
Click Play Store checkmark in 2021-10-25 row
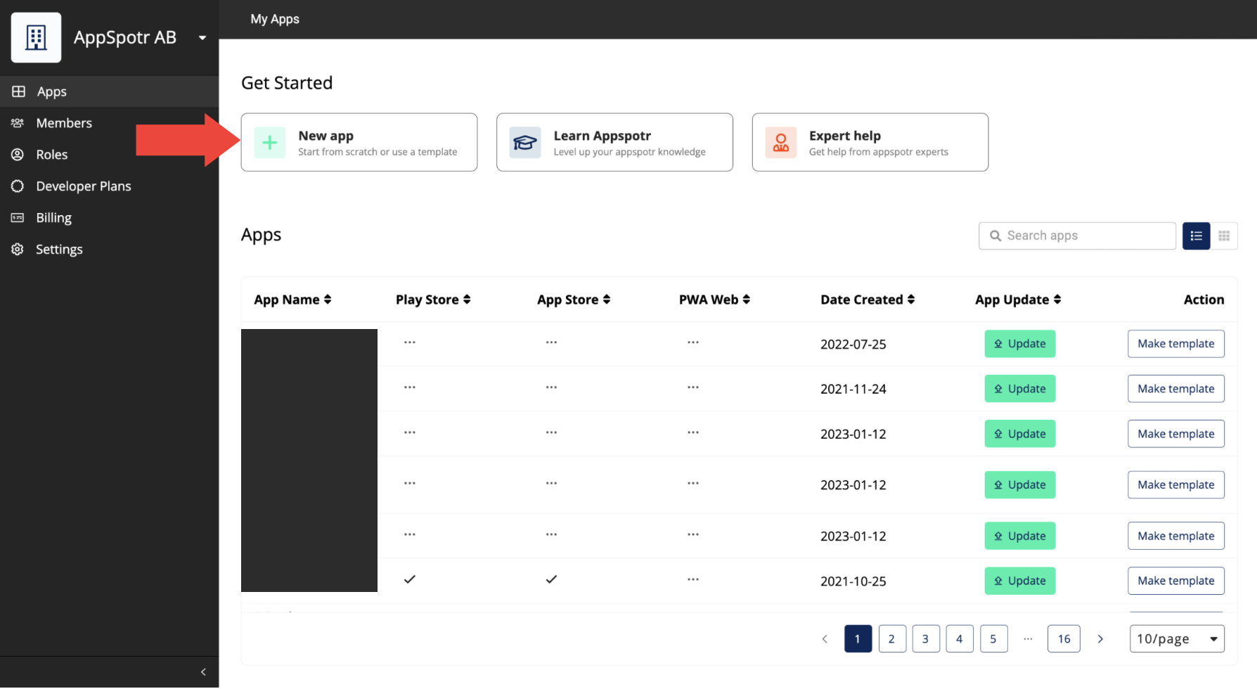point(410,579)
